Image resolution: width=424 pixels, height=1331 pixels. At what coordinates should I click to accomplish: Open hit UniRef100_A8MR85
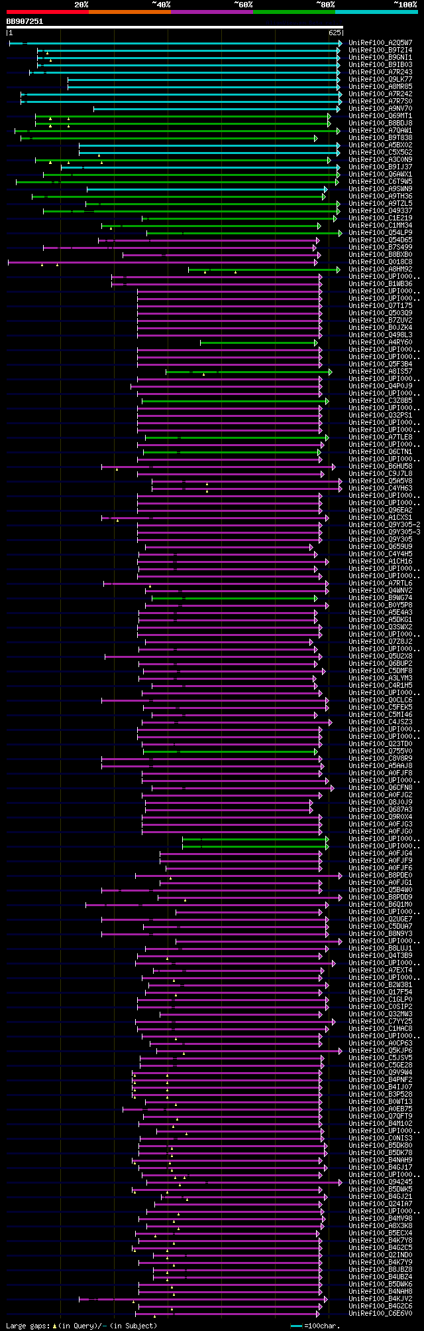(x=380, y=87)
